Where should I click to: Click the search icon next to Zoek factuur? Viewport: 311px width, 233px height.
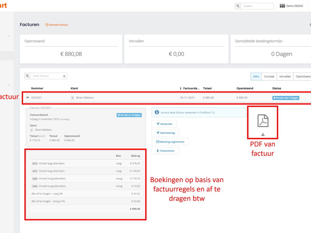pos(27,76)
